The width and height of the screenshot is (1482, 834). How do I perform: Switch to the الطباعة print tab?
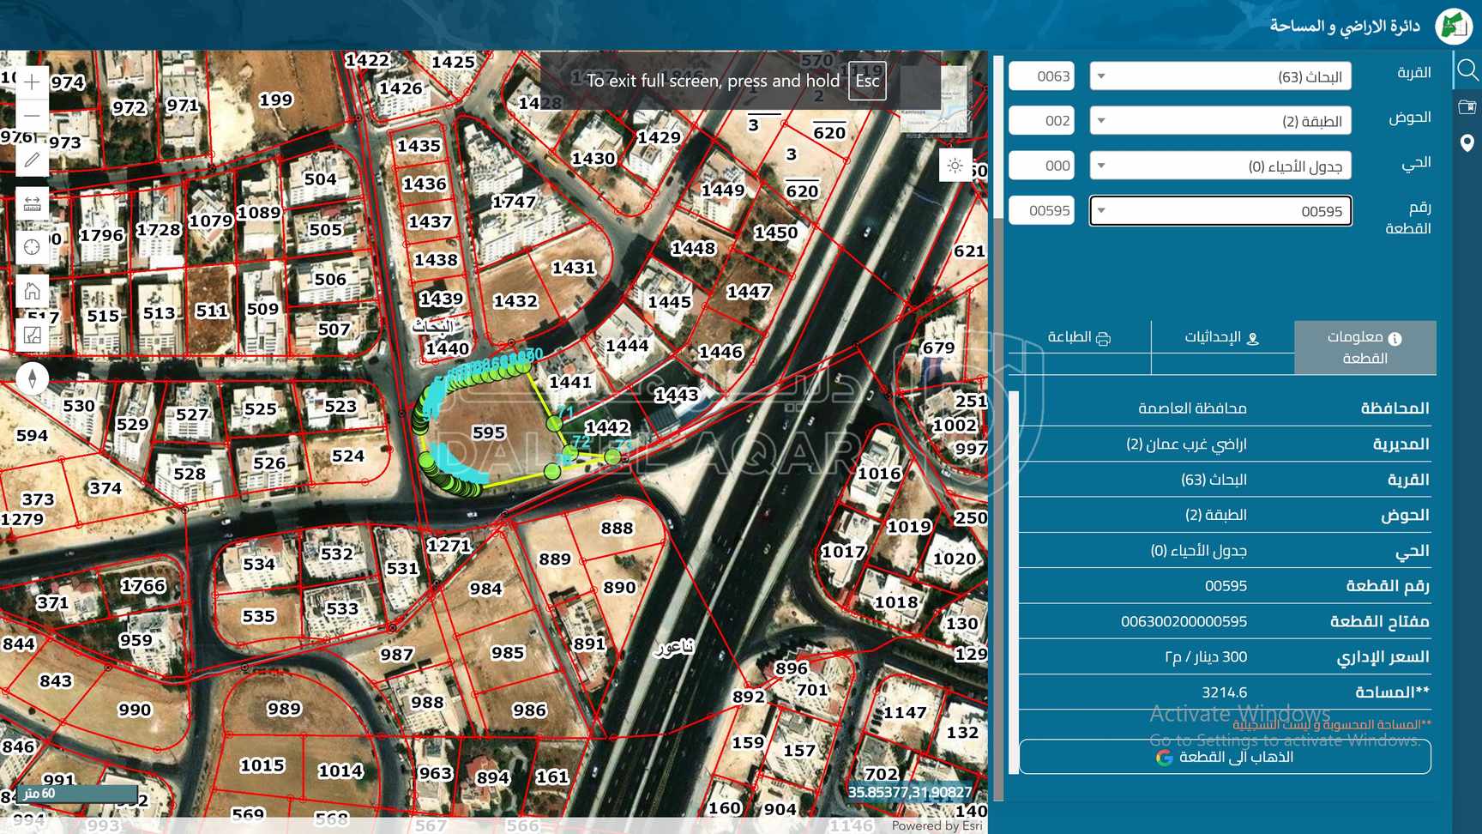tap(1079, 338)
